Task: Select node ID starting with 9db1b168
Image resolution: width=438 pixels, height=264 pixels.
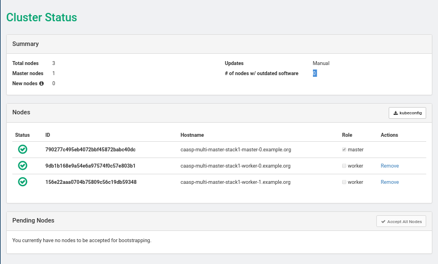Action: 90,166
